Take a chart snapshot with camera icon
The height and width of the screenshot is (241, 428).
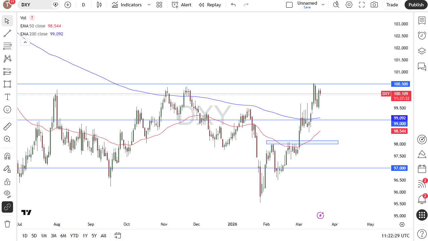tap(374, 5)
